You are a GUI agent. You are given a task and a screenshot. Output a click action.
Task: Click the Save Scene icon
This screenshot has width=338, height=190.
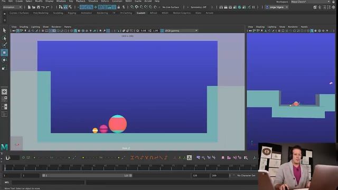pyautogui.click(x=38, y=7)
